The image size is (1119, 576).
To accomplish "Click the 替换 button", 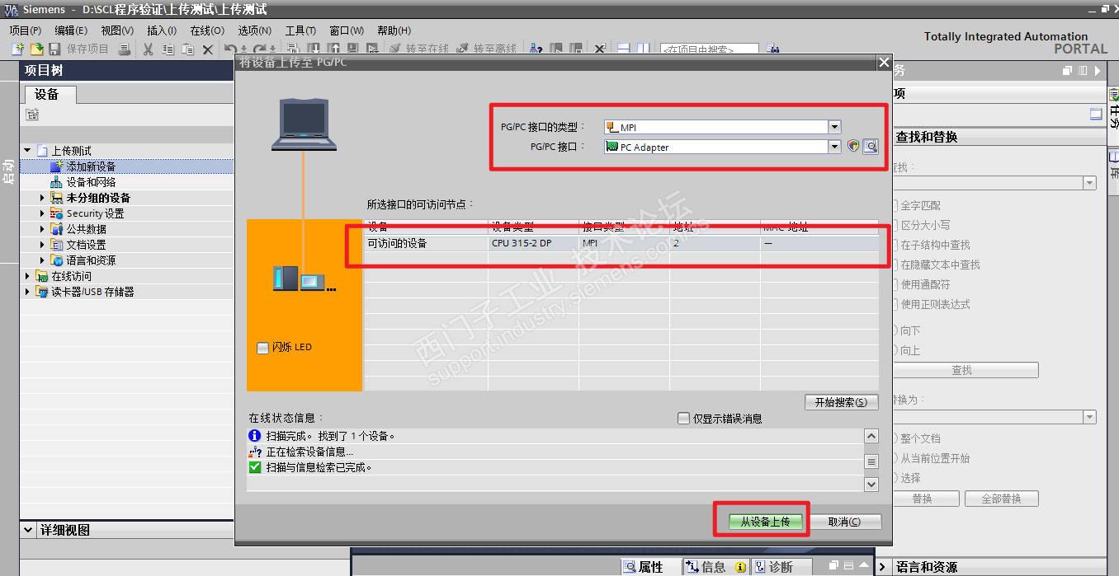I will 923,499.
